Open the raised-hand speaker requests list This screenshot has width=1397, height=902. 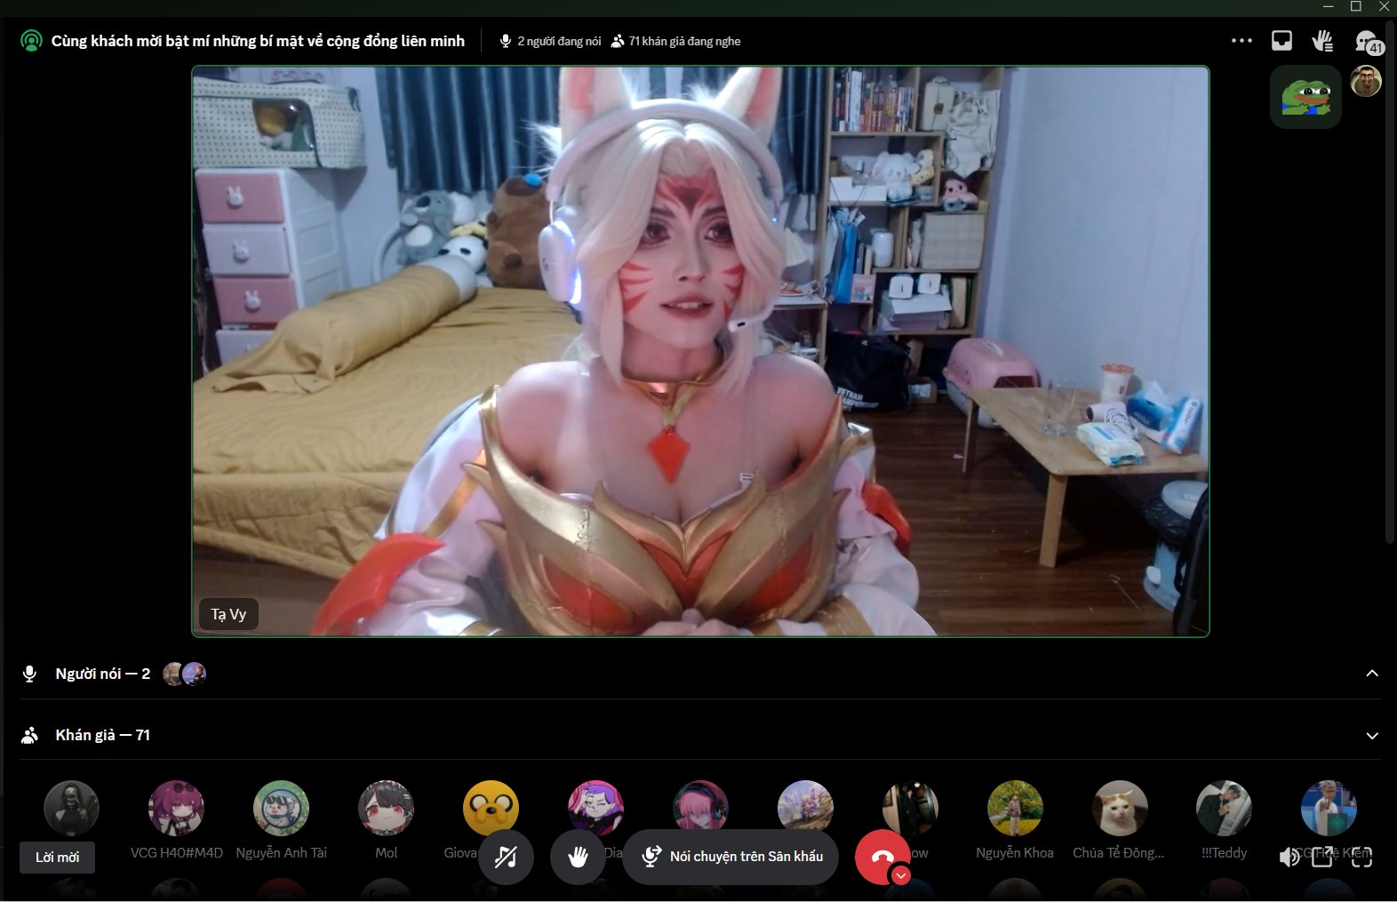pos(1322,41)
